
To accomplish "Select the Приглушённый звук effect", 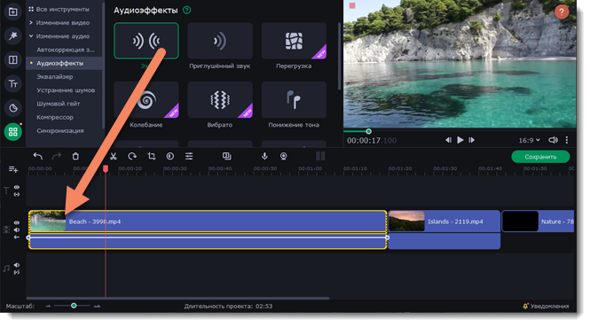I will [220, 41].
